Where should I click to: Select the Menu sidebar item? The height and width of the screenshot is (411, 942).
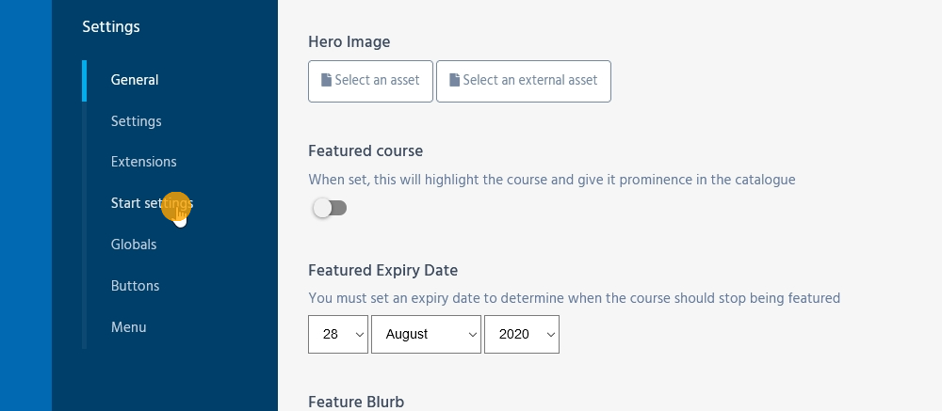(128, 327)
